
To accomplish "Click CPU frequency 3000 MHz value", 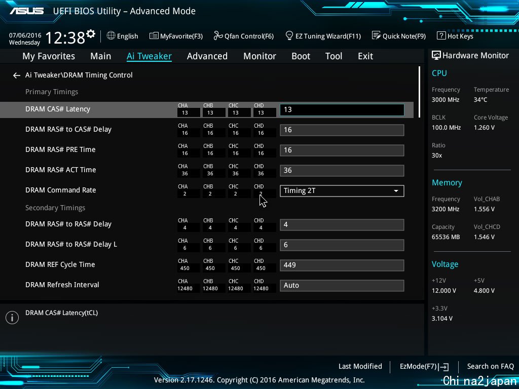I will tap(446, 100).
